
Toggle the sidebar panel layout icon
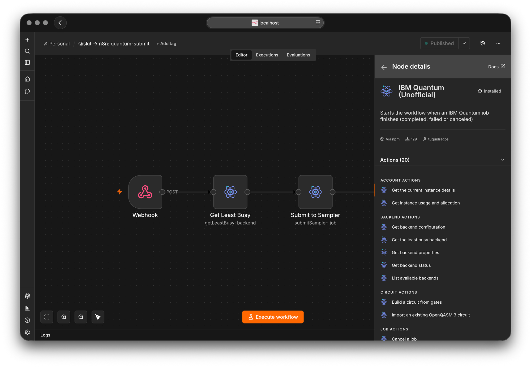click(x=27, y=63)
